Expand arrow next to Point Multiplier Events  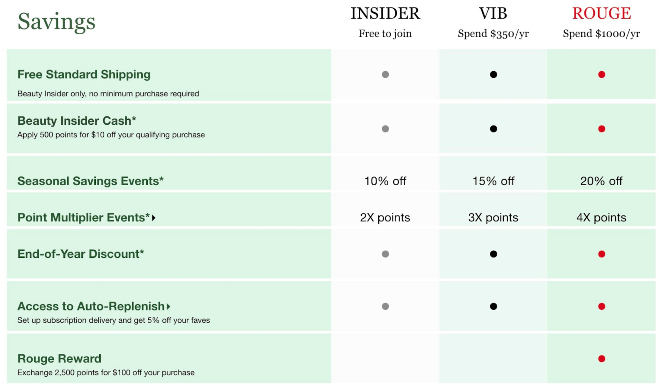click(x=154, y=218)
